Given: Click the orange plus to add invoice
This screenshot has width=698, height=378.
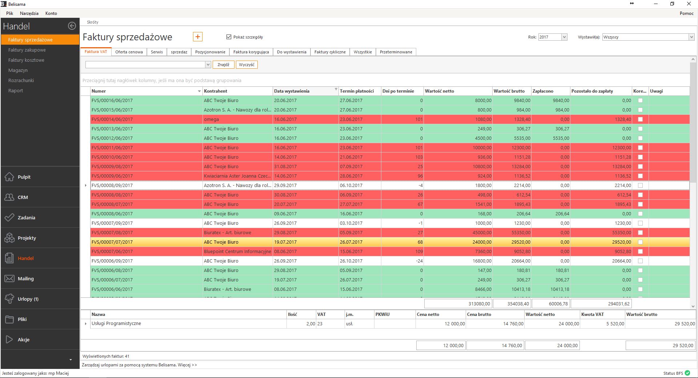Looking at the screenshot, I should [x=197, y=37].
